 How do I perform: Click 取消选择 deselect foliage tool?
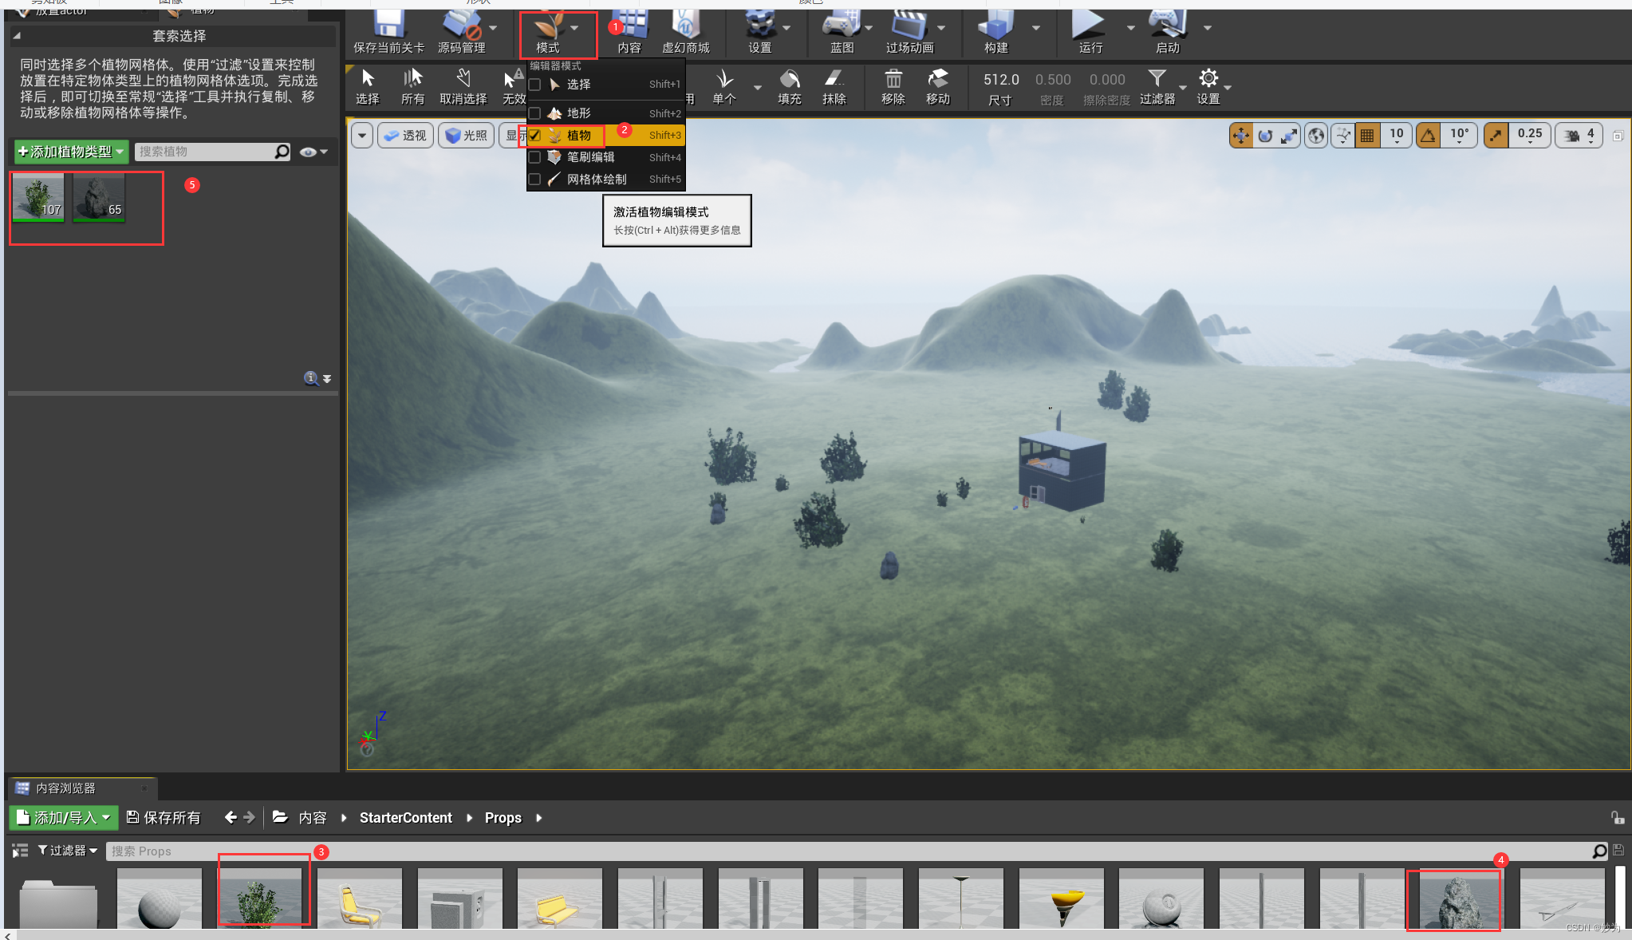coord(463,87)
